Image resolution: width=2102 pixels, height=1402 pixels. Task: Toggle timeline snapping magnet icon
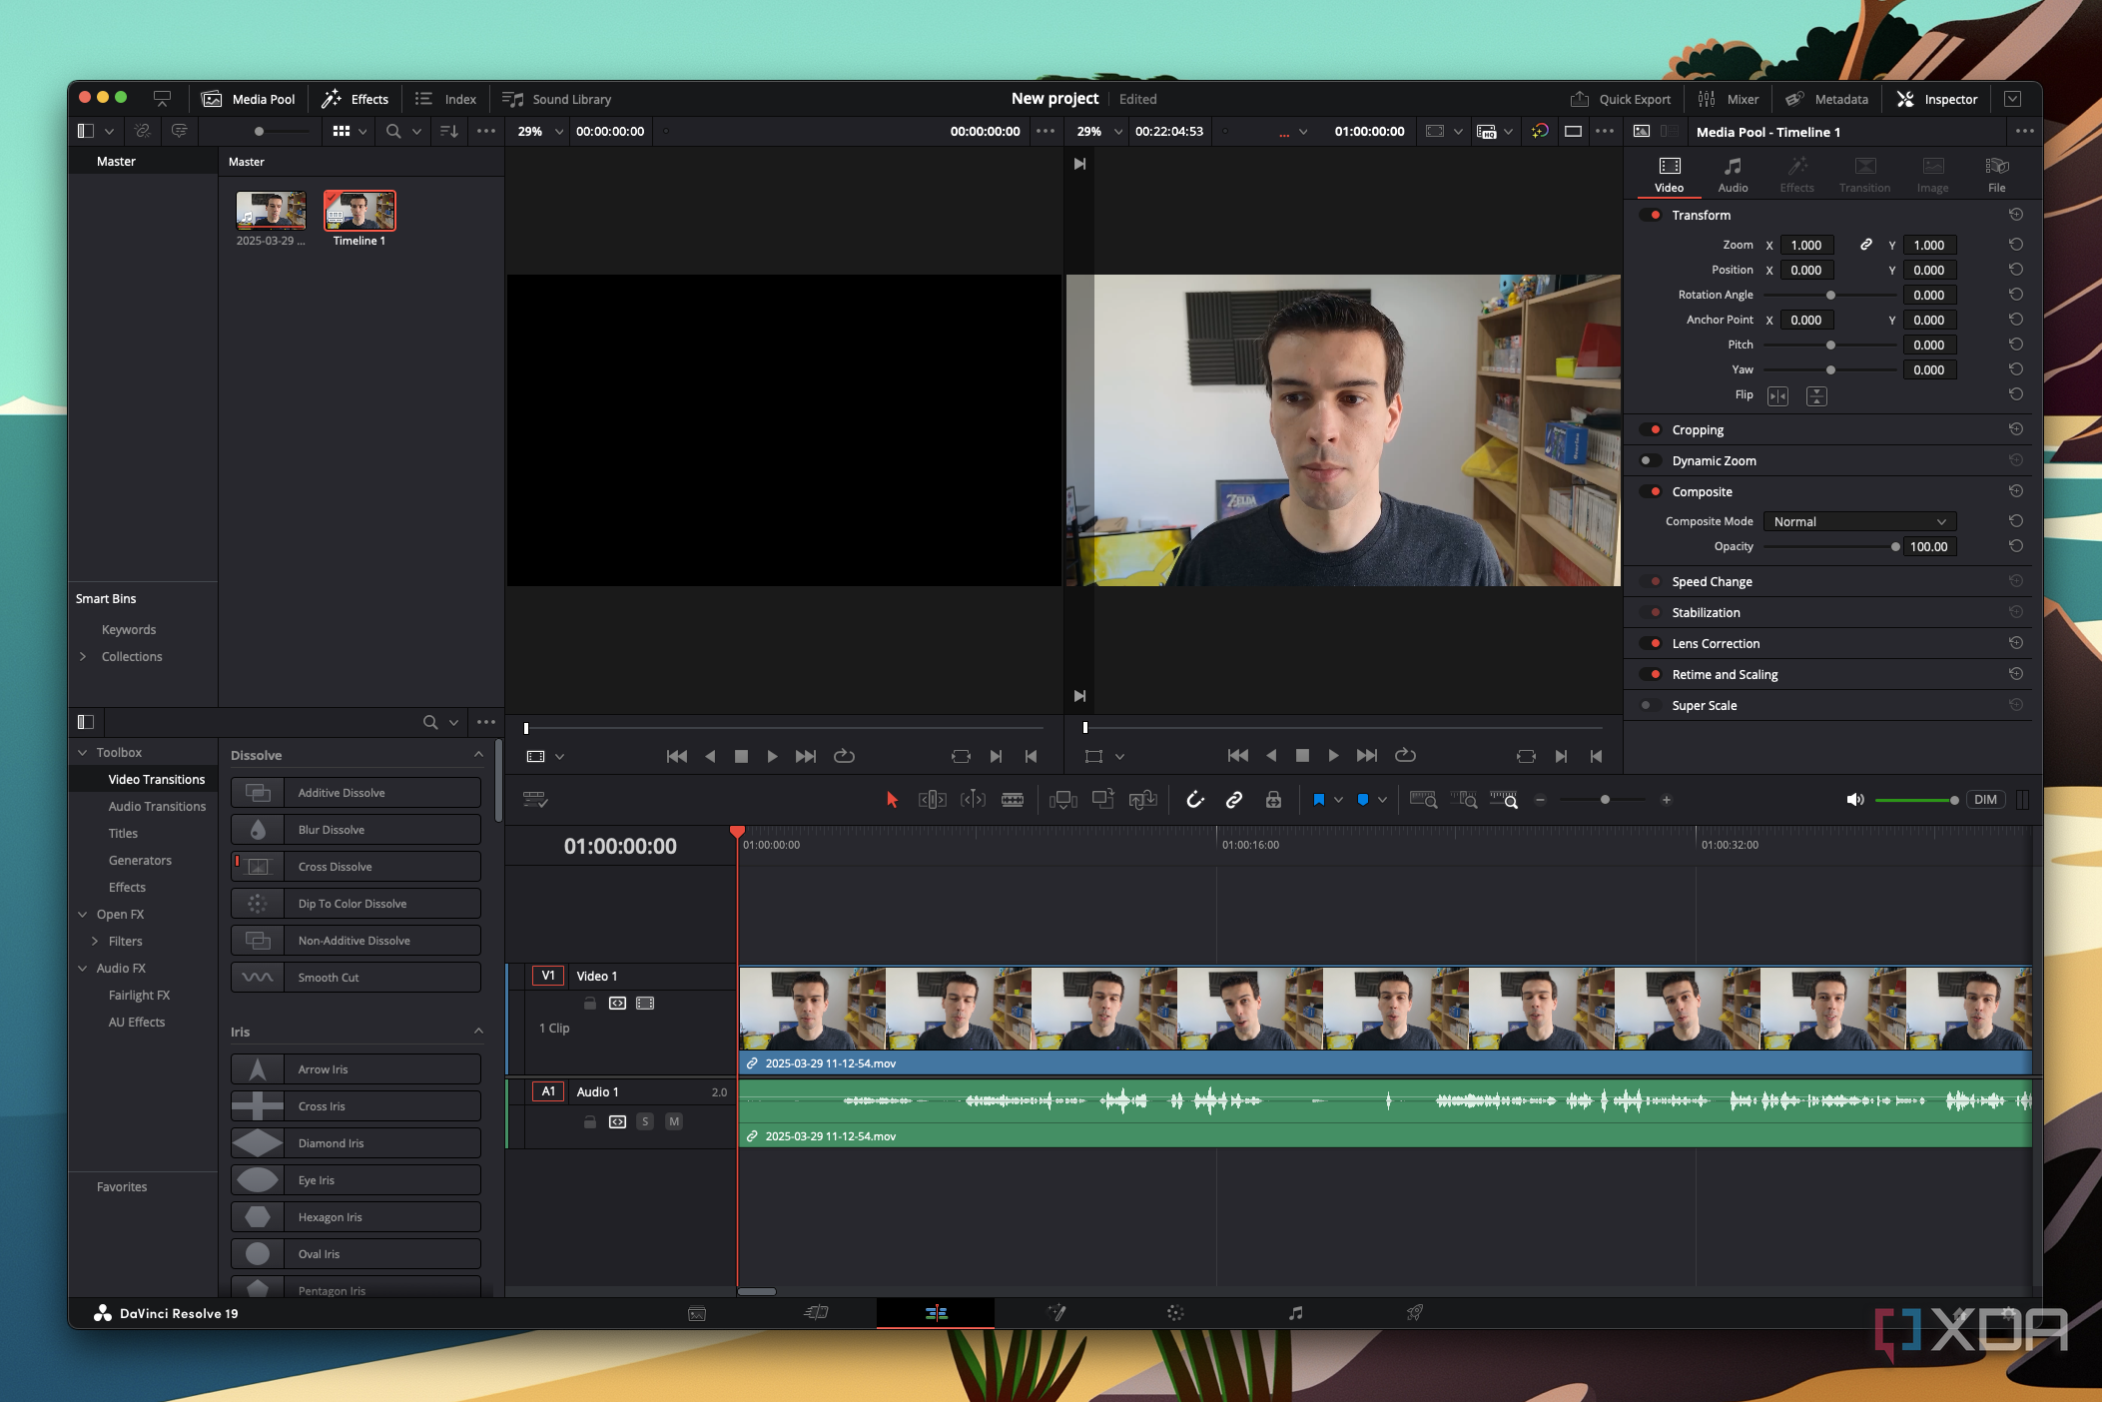click(x=1194, y=800)
